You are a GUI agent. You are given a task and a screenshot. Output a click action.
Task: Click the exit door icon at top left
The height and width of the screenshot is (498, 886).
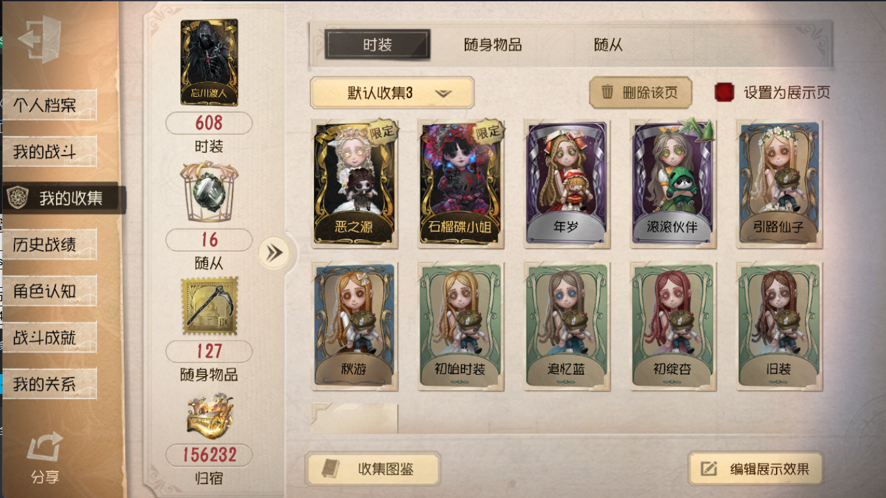(39, 39)
